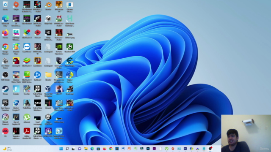This screenshot has height=152, width=271.
Task: Select the Among Us desktop icon
Action: click(16, 62)
